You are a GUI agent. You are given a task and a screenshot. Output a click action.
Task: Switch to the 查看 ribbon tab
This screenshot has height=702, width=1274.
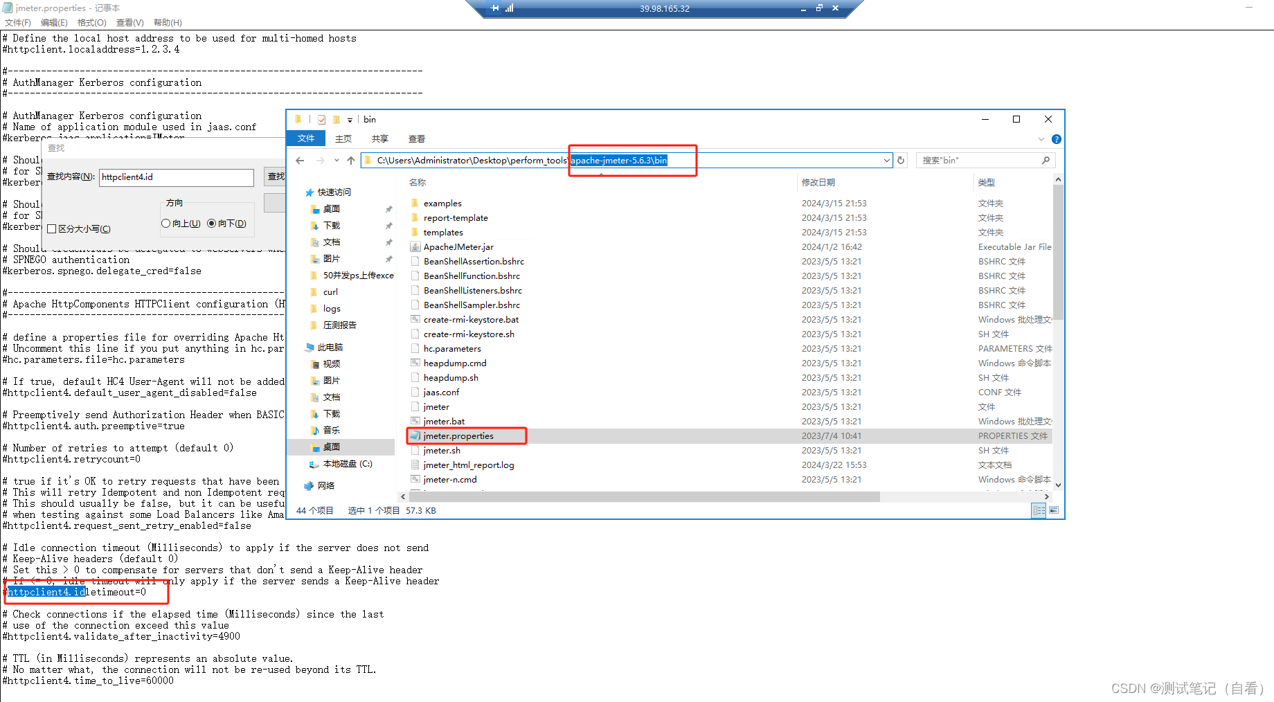click(416, 138)
